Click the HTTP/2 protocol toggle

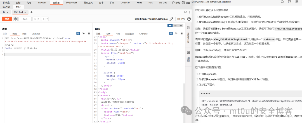click(x=181, y=19)
